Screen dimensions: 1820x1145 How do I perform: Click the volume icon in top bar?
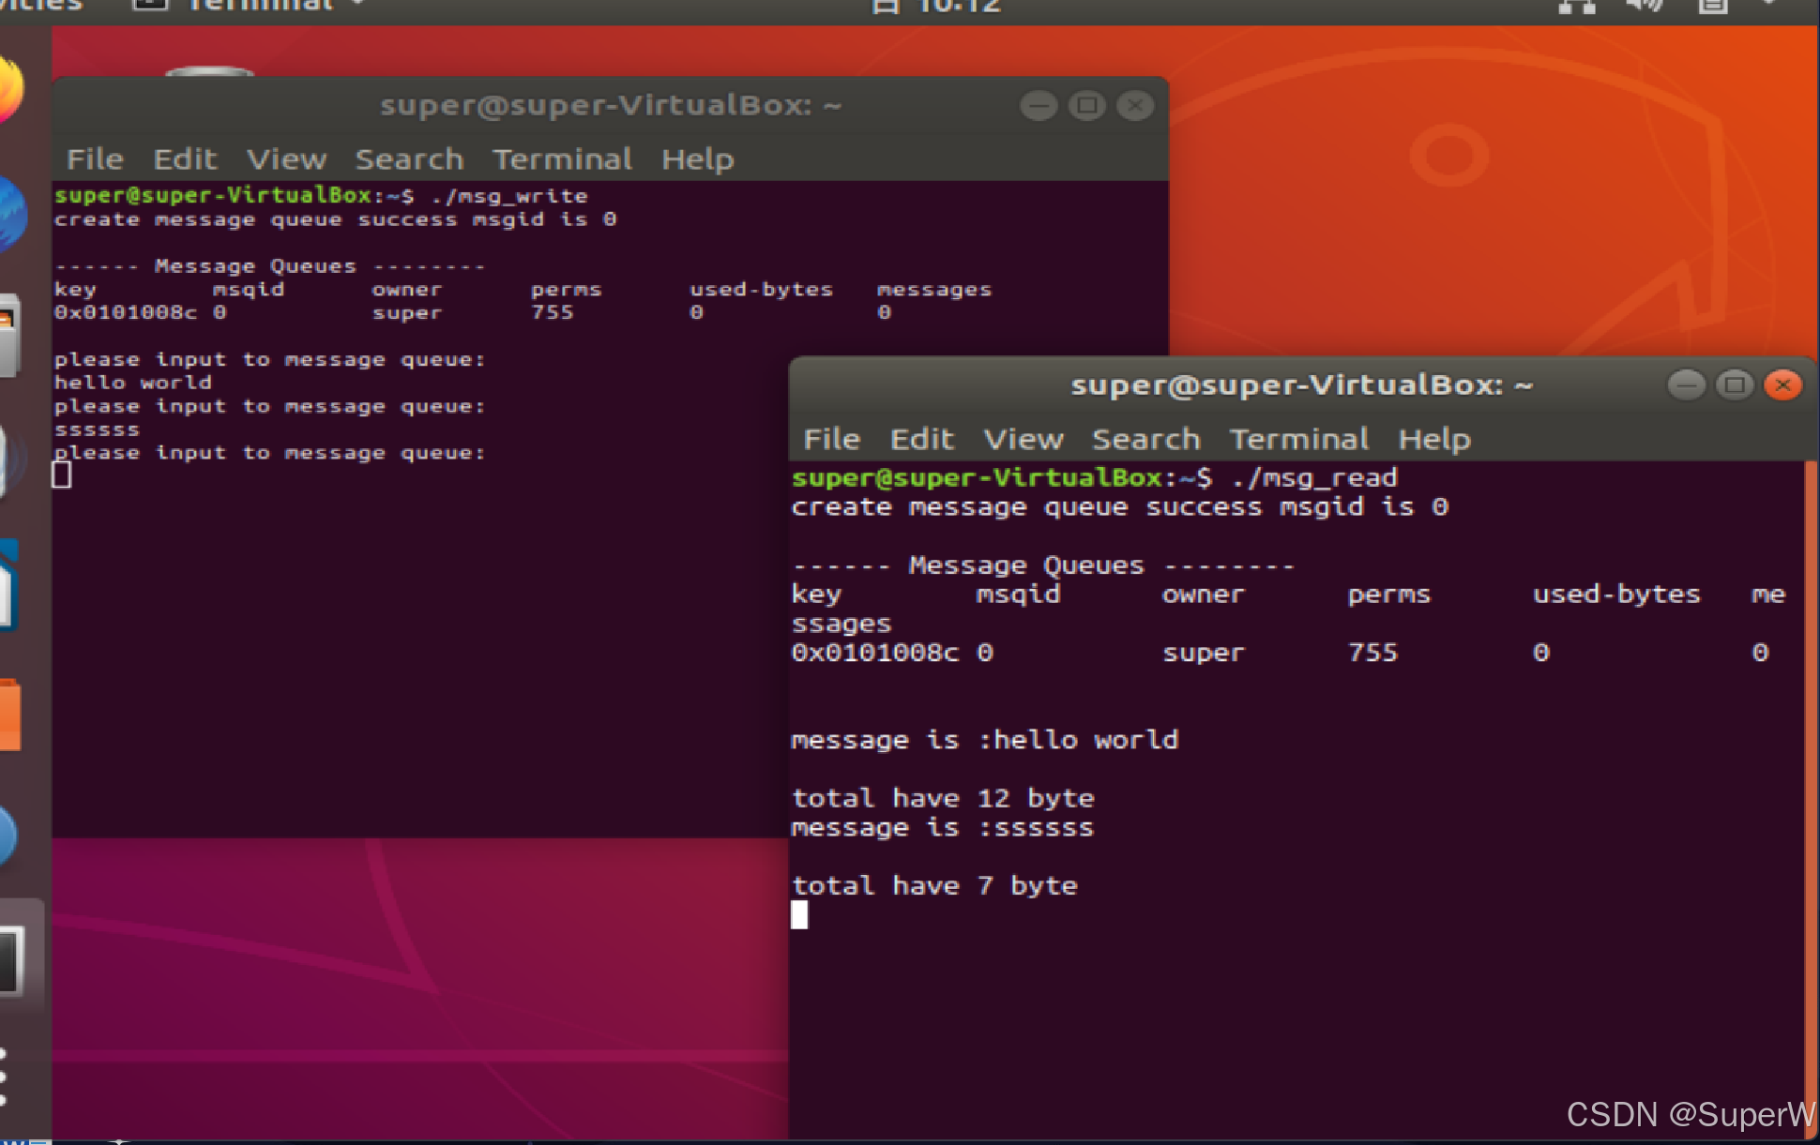(1644, 6)
